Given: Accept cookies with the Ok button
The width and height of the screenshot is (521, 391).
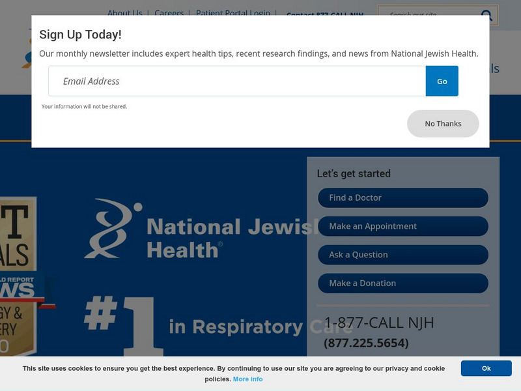Looking at the screenshot, I should point(486,368).
